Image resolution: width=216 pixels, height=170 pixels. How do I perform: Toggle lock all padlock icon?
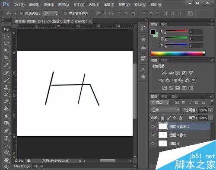pos(181,118)
